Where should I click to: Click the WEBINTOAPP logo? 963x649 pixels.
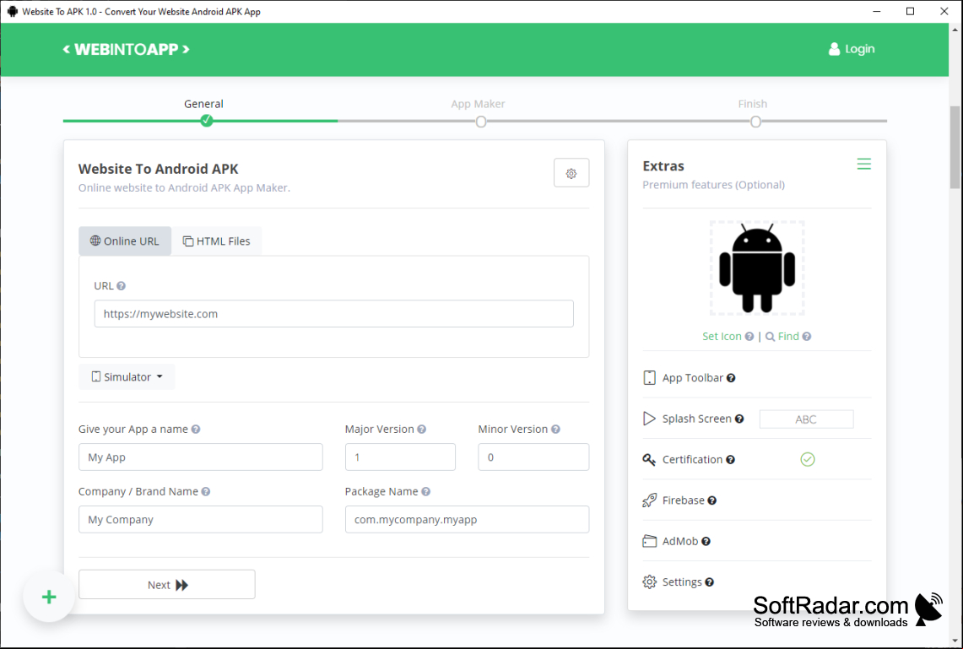point(126,49)
